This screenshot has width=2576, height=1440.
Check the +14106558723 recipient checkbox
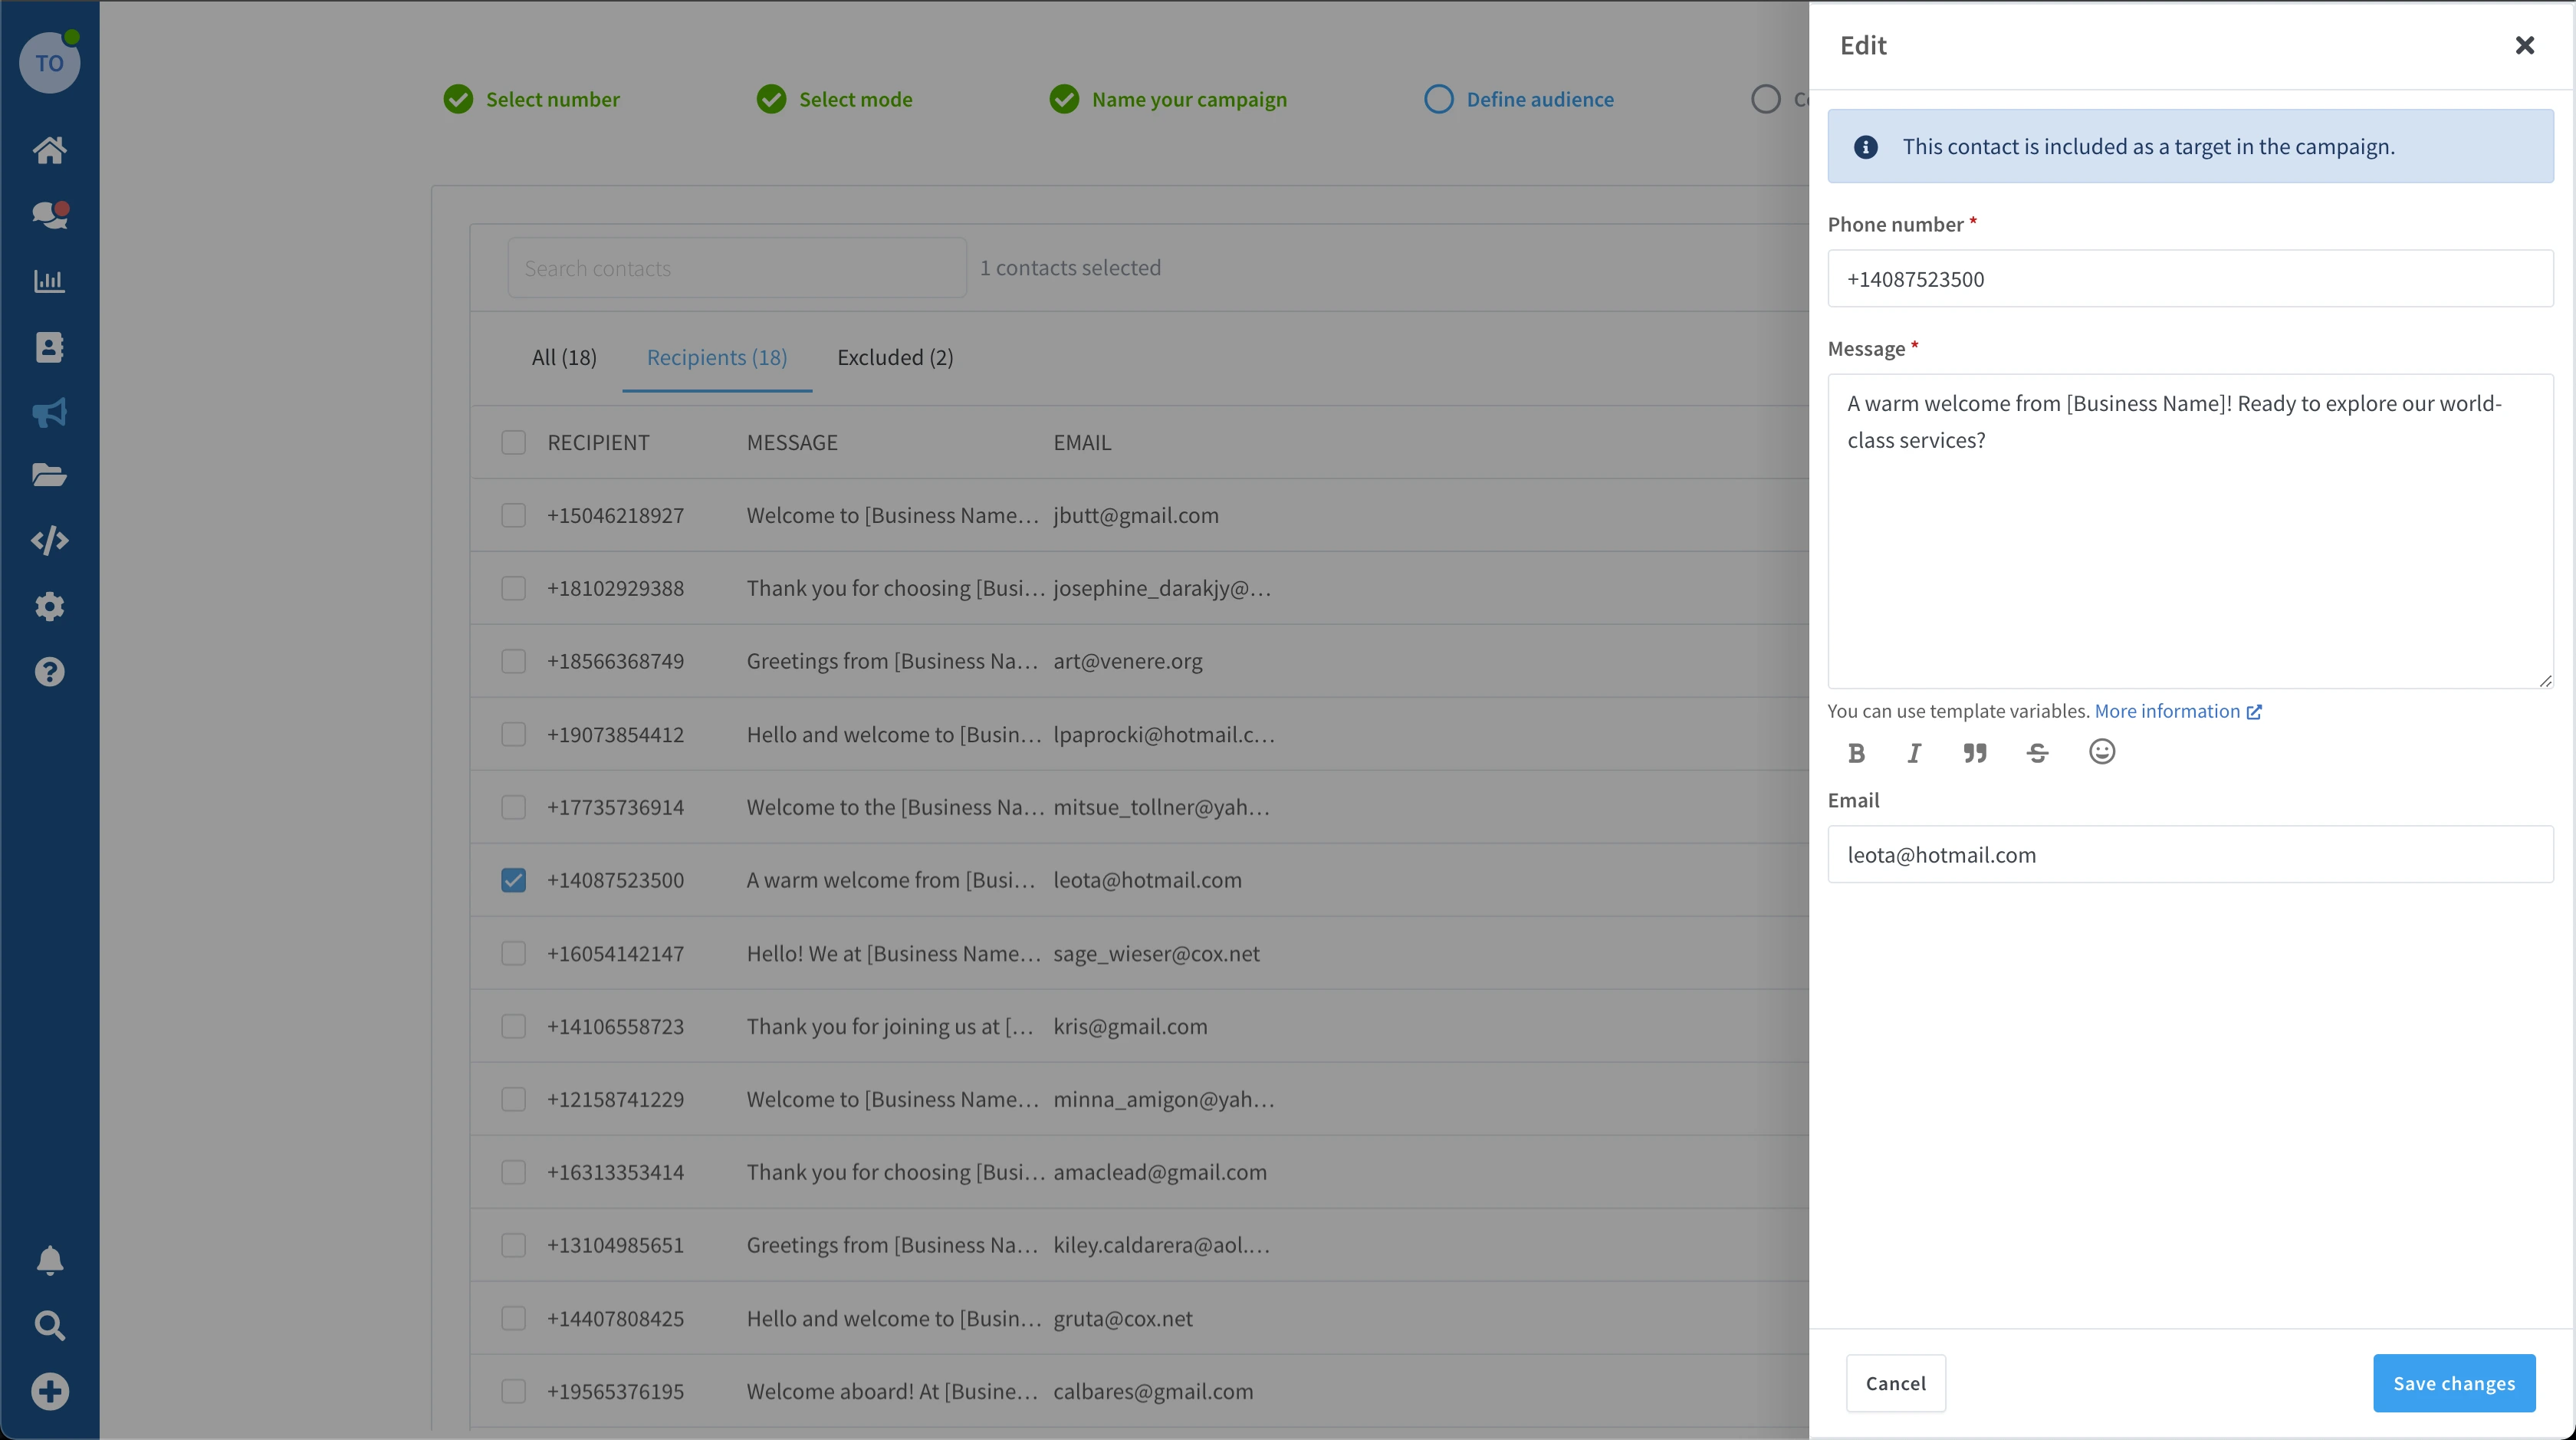tap(513, 1026)
